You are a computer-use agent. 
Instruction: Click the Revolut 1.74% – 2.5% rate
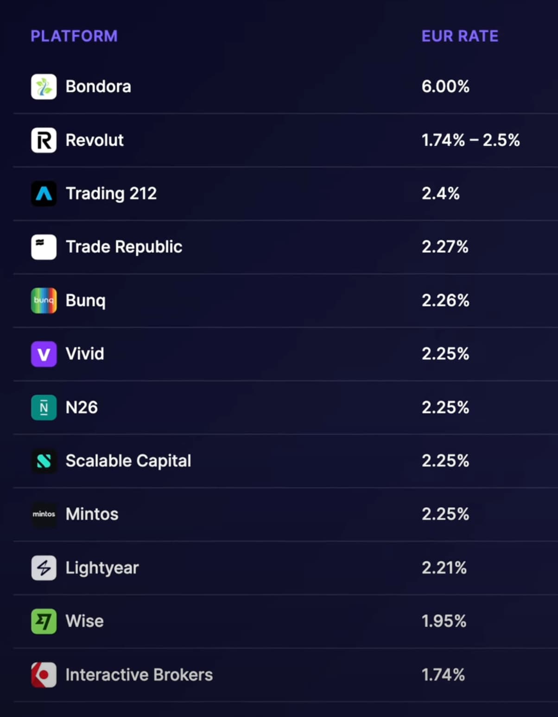coord(470,140)
